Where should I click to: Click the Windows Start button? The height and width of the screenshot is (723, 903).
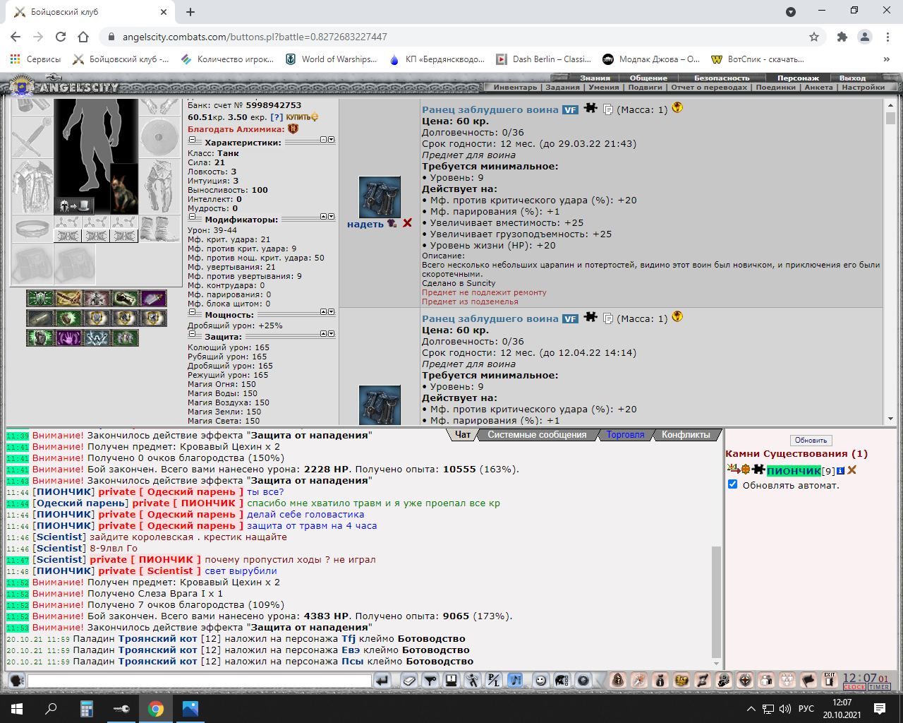tap(17, 708)
